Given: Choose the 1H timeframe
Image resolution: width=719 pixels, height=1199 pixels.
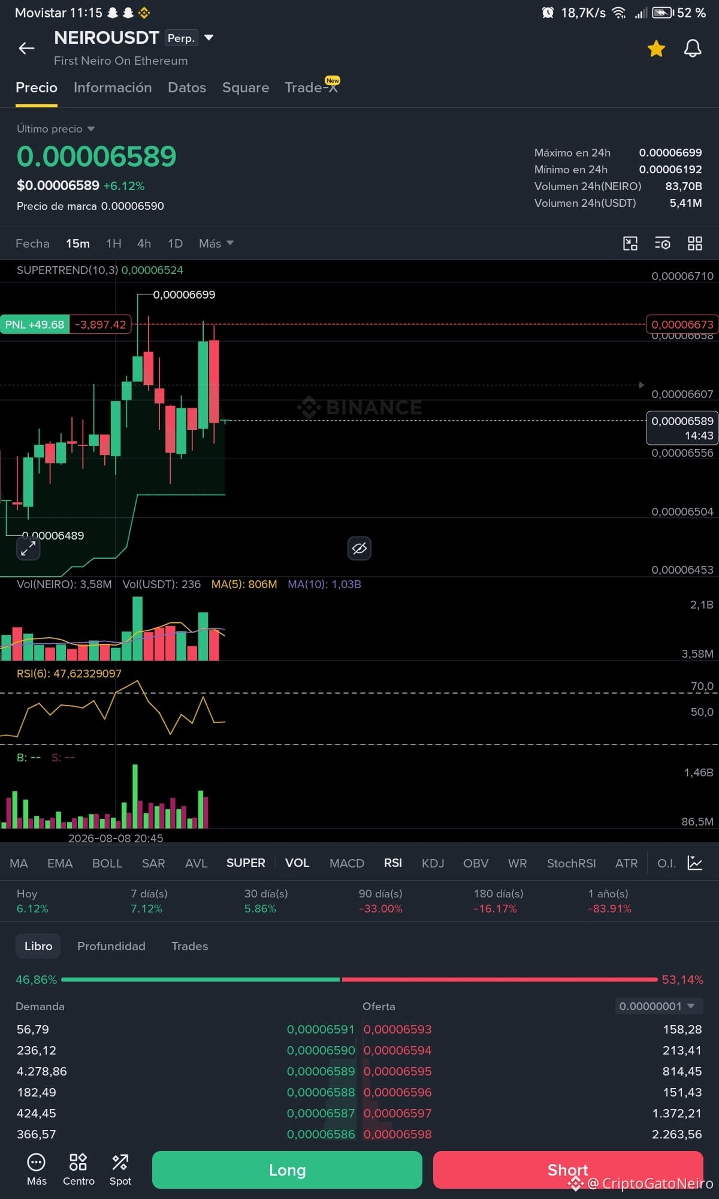Looking at the screenshot, I should (114, 243).
